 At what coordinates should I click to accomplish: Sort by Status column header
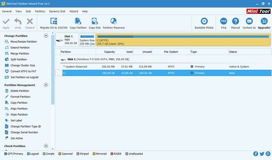click(x=250, y=52)
